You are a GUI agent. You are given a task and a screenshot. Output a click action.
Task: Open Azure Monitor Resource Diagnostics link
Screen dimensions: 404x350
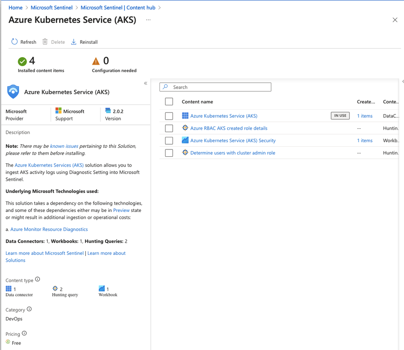[49, 229]
